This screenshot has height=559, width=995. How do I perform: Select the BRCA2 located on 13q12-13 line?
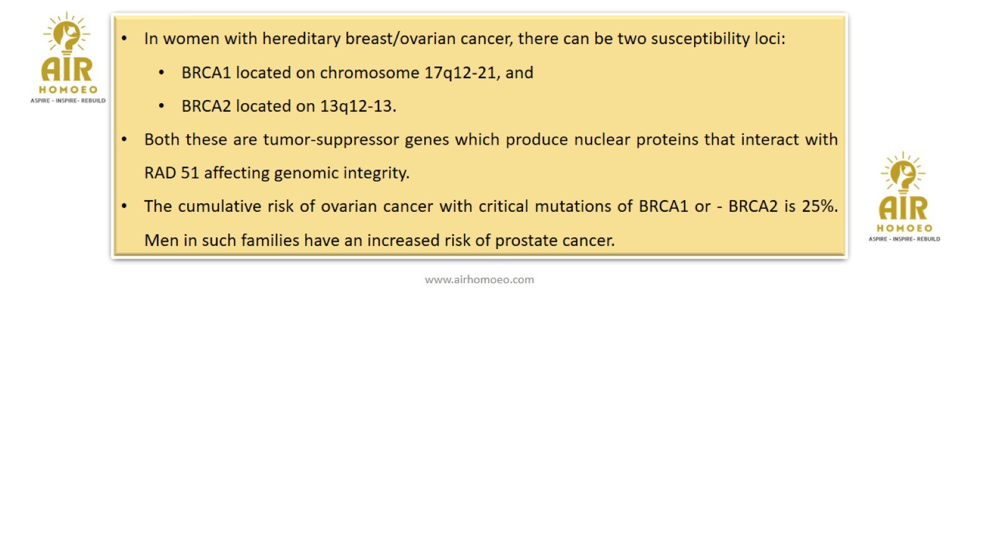(x=289, y=106)
